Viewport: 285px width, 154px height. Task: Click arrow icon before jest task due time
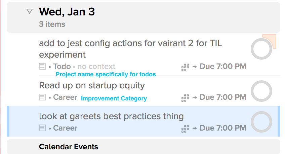195,67
